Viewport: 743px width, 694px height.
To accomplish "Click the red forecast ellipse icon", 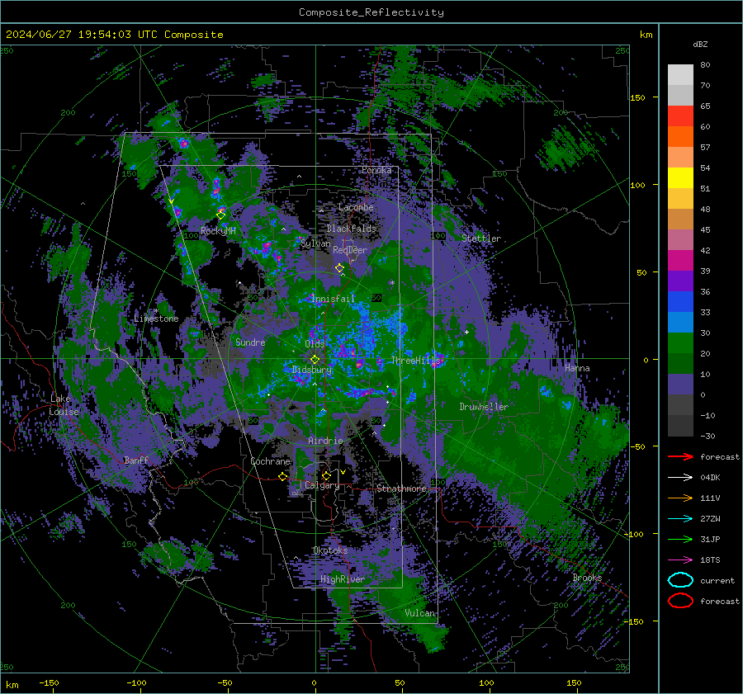I will [680, 601].
